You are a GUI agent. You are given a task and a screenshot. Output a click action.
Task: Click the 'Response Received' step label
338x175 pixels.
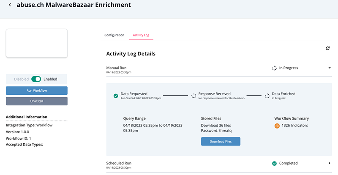(x=215, y=94)
